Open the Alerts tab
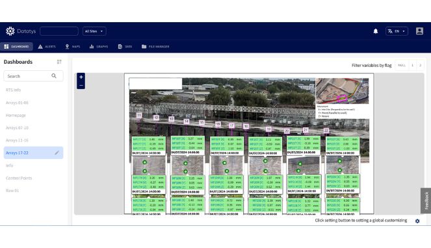The height and width of the screenshot is (248, 431). (x=47, y=46)
